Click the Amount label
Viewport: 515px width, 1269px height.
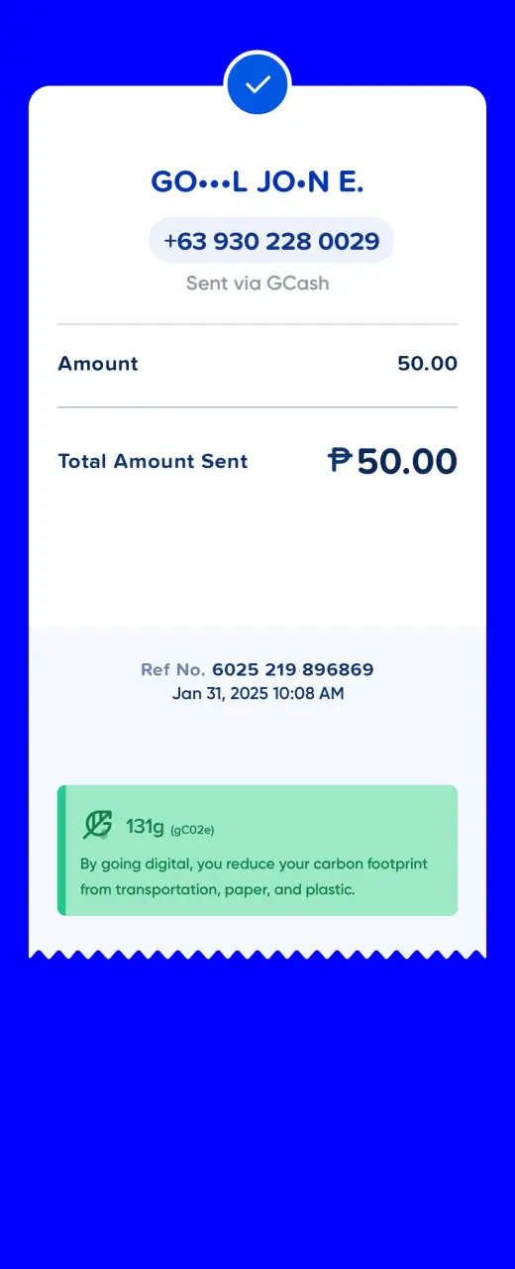(x=98, y=364)
